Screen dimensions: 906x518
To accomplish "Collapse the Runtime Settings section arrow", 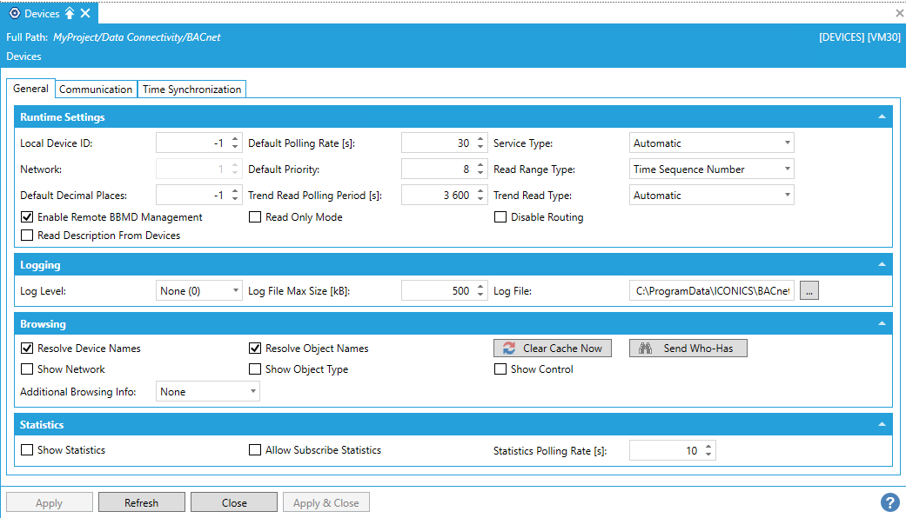I will [x=882, y=117].
